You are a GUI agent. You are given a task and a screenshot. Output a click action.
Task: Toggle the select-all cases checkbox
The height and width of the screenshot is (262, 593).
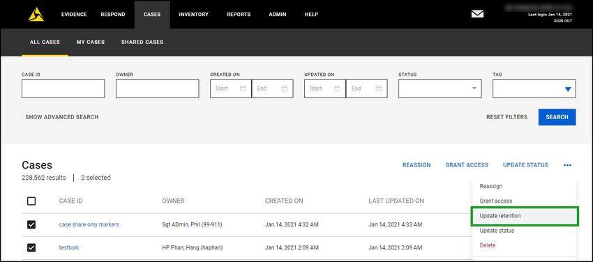click(x=31, y=201)
